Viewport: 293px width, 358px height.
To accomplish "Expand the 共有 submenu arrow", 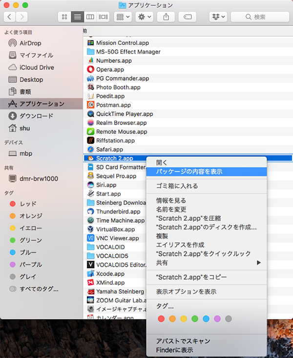I will 258,263.
